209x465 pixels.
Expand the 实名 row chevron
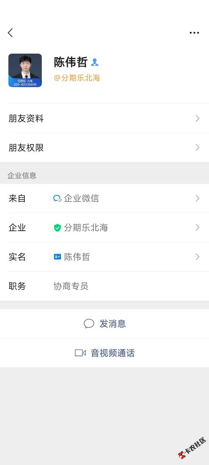tap(198, 257)
